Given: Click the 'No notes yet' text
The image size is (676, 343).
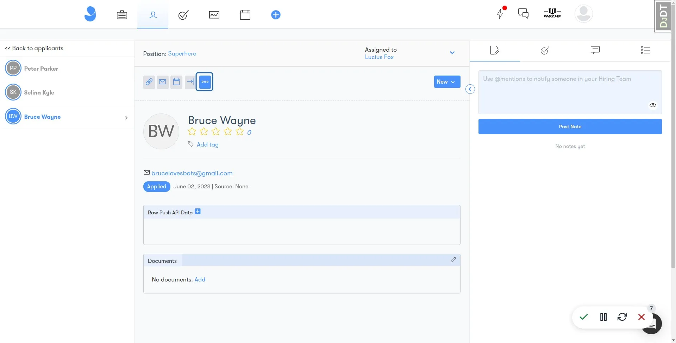Looking at the screenshot, I should (x=570, y=147).
